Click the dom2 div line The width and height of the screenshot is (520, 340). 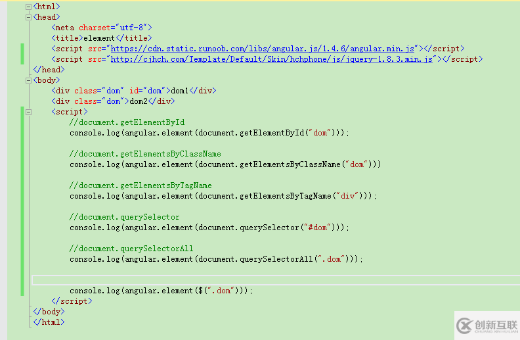(113, 101)
